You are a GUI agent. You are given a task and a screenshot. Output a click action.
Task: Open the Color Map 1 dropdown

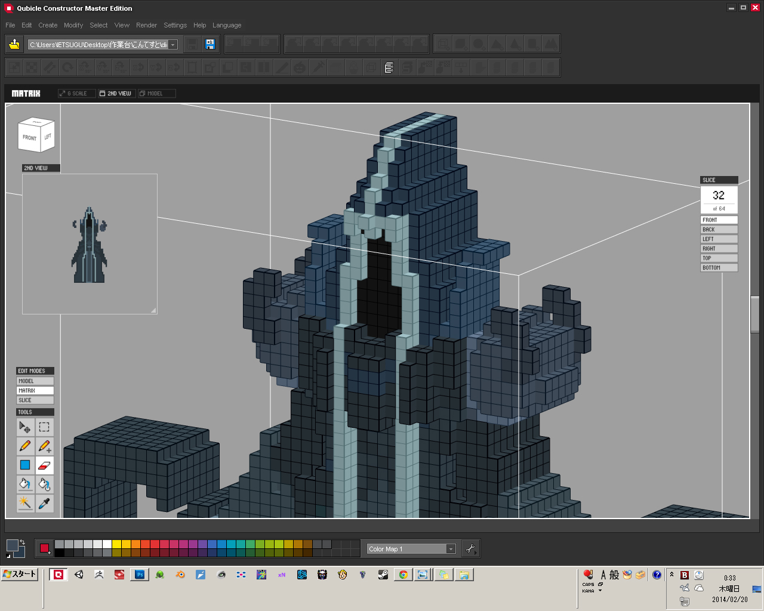[451, 549]
